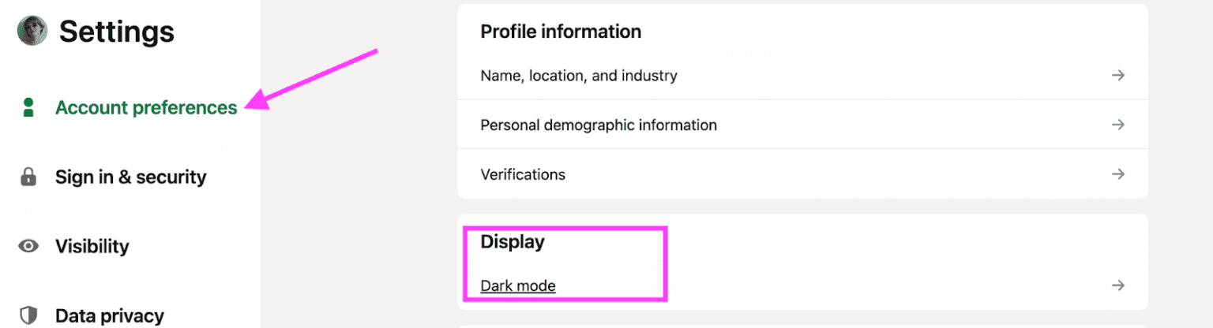
Task: Open the Account preferences section
Action: [x=146, y=108]
